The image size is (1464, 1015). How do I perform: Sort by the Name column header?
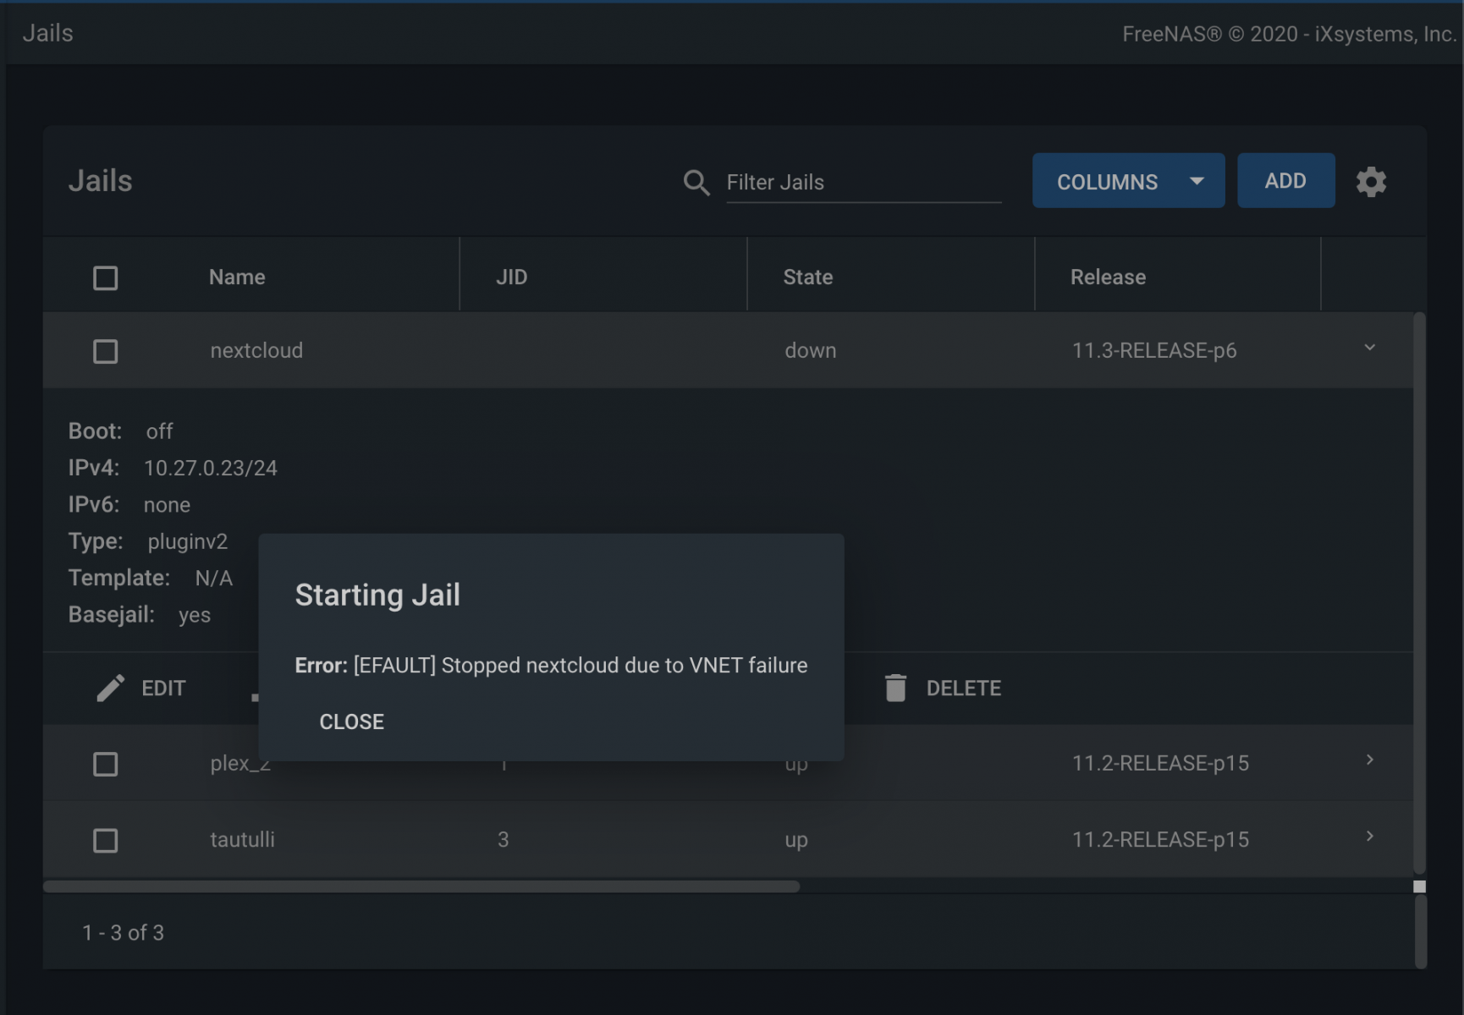pos(237,277)
